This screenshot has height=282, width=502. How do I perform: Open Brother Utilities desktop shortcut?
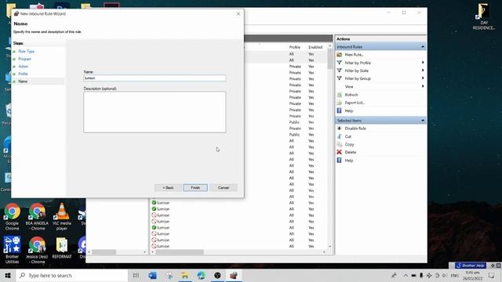pyautogui.click(x=13, y=250)
